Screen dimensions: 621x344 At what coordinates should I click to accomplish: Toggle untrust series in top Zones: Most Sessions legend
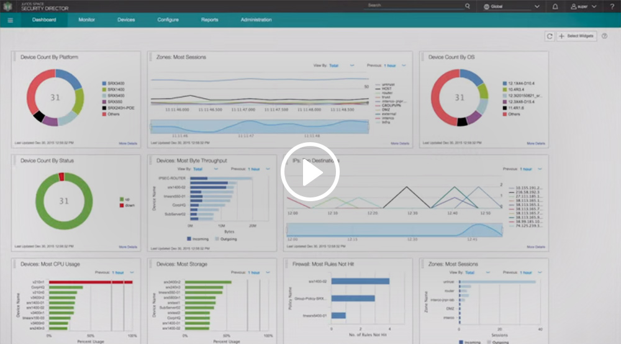tap(385, 84)
